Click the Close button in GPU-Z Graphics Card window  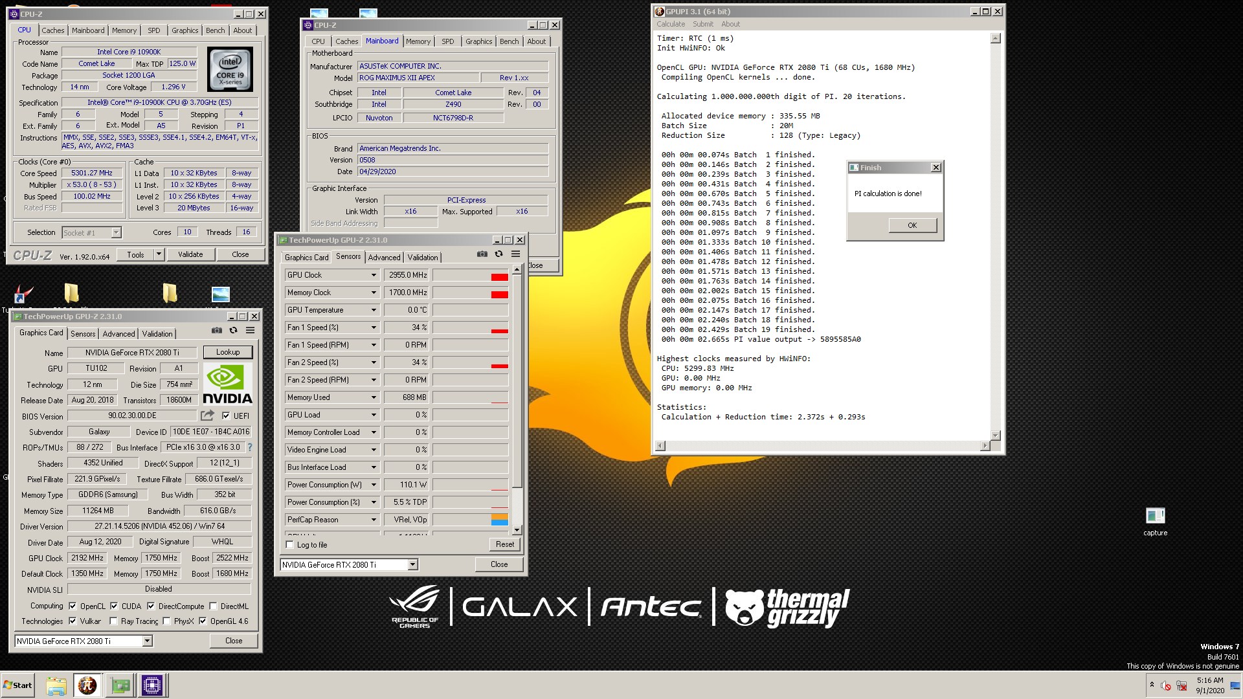click(234, 641)
